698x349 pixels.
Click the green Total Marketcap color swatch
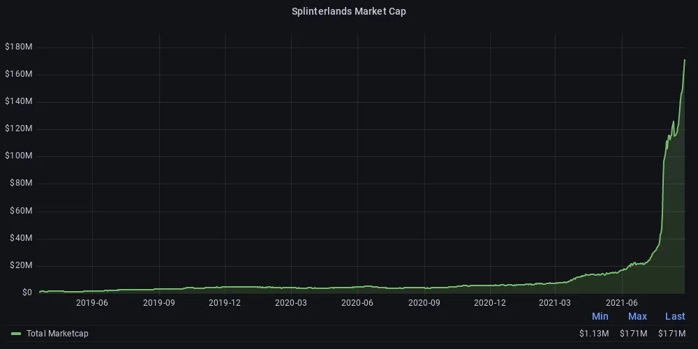coord(16,334)
